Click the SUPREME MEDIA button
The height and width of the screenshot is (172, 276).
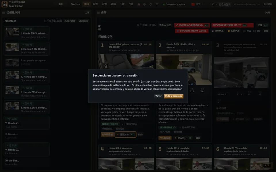tap(191, 31)
